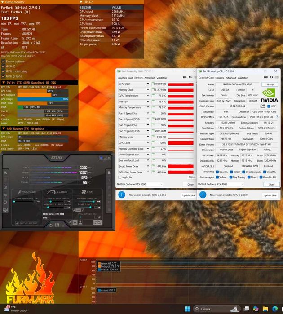Viewport: 283px width, 314px height.
Task: Enable the Log to file checkbox
Action: (x=120, y=177)
